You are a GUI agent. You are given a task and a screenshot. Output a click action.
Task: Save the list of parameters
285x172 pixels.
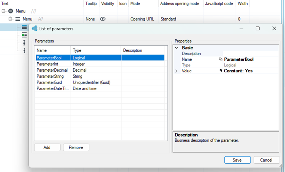click(237, 160)
